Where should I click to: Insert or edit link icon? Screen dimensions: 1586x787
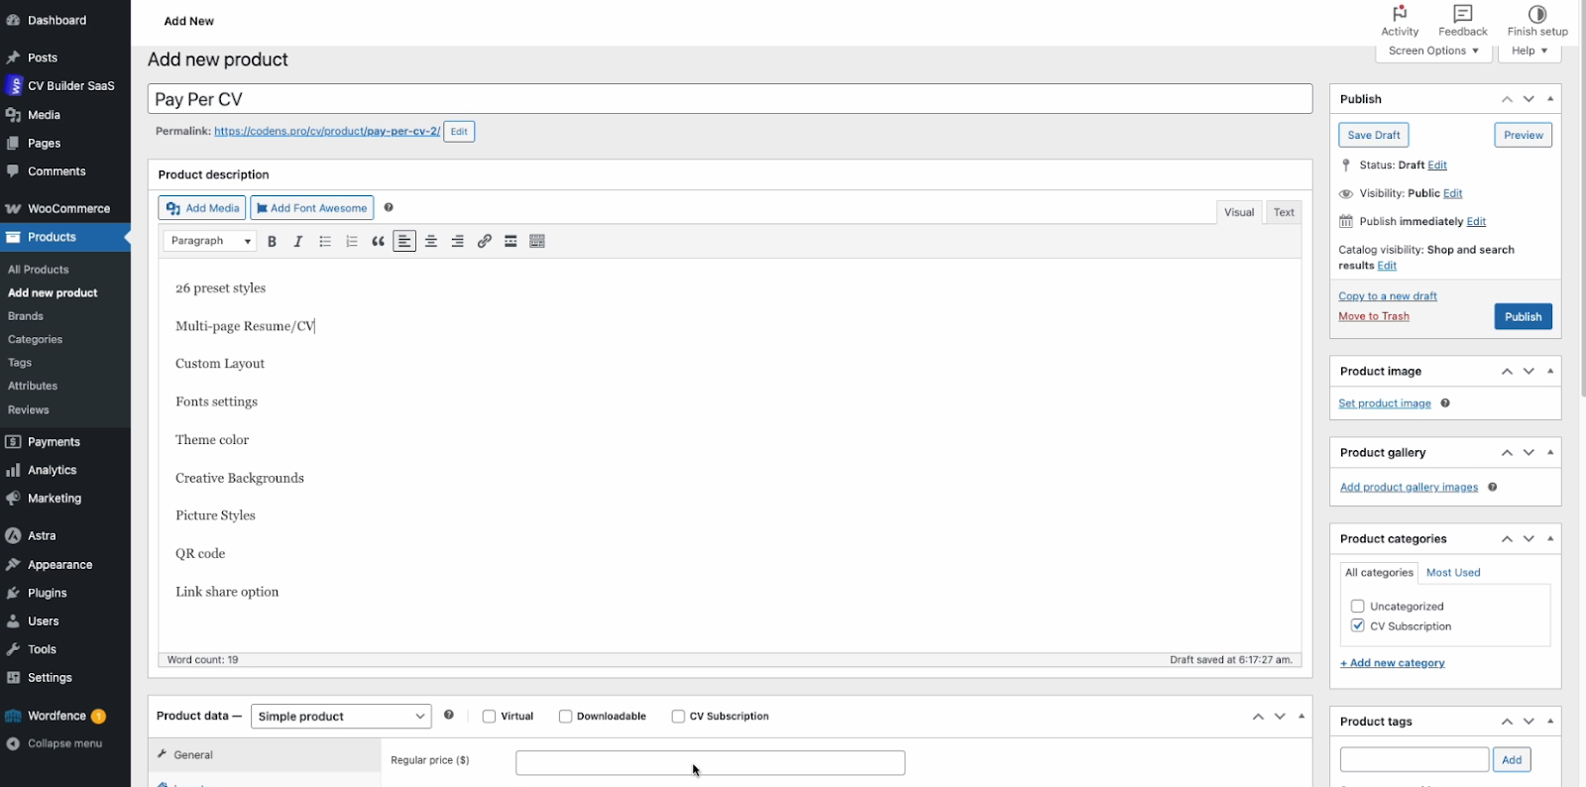(x=485, y=241)
